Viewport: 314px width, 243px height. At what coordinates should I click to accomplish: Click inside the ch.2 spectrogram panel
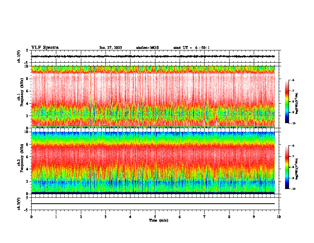pos(153,163)
